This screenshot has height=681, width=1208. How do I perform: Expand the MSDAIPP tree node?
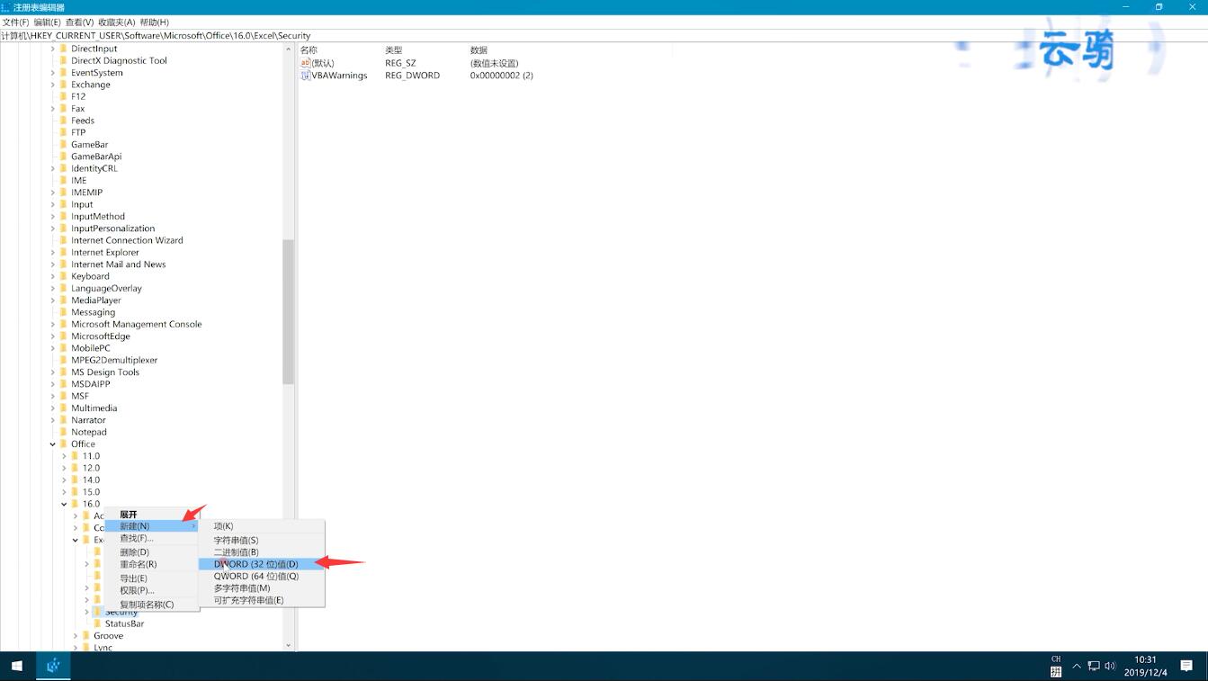[52, 384]
